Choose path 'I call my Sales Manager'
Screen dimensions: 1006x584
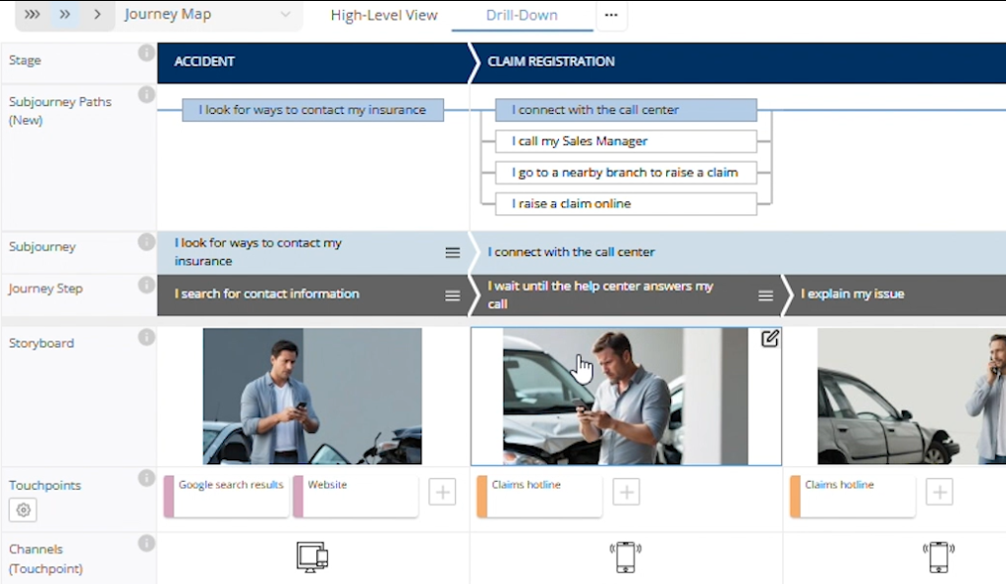626,141
